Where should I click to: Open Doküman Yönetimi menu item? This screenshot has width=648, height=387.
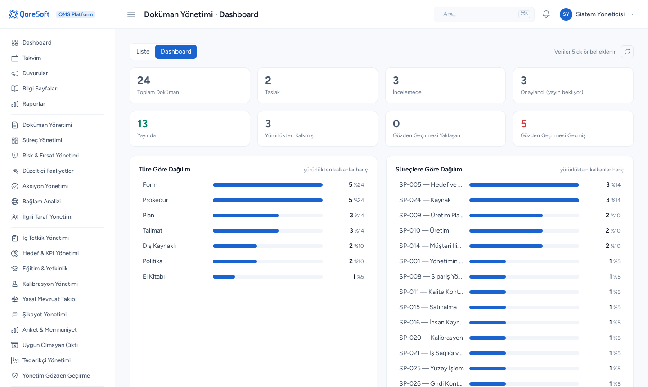(x=58, y=125)
